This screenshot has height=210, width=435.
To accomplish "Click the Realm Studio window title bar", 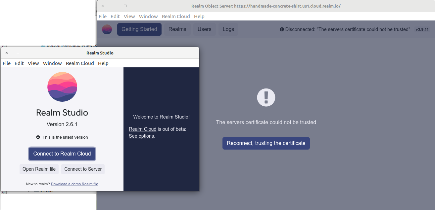I will click(x=100, y=53).
